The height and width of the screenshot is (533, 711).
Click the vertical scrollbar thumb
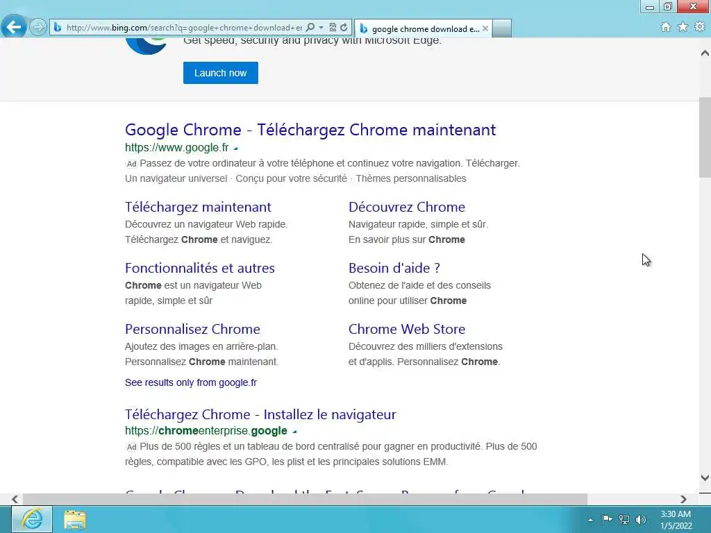click(x=705, y=137)
